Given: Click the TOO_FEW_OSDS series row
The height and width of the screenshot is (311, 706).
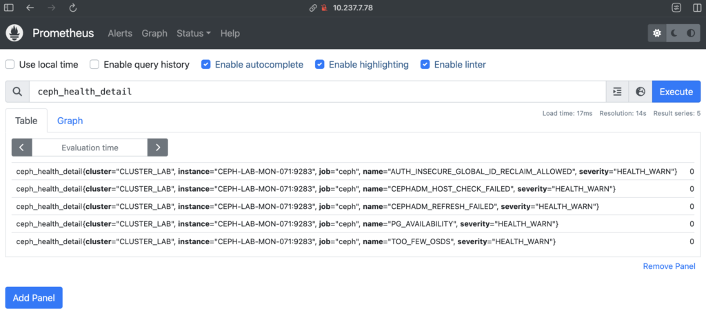Looking at the screenshot, I should pyautogui.click(x=352, y=241).
